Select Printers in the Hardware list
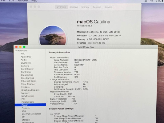 pos(26,108)
